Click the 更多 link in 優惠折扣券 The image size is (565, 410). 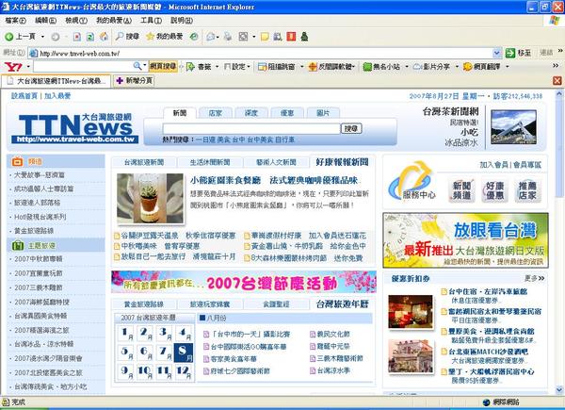point(534,278)
